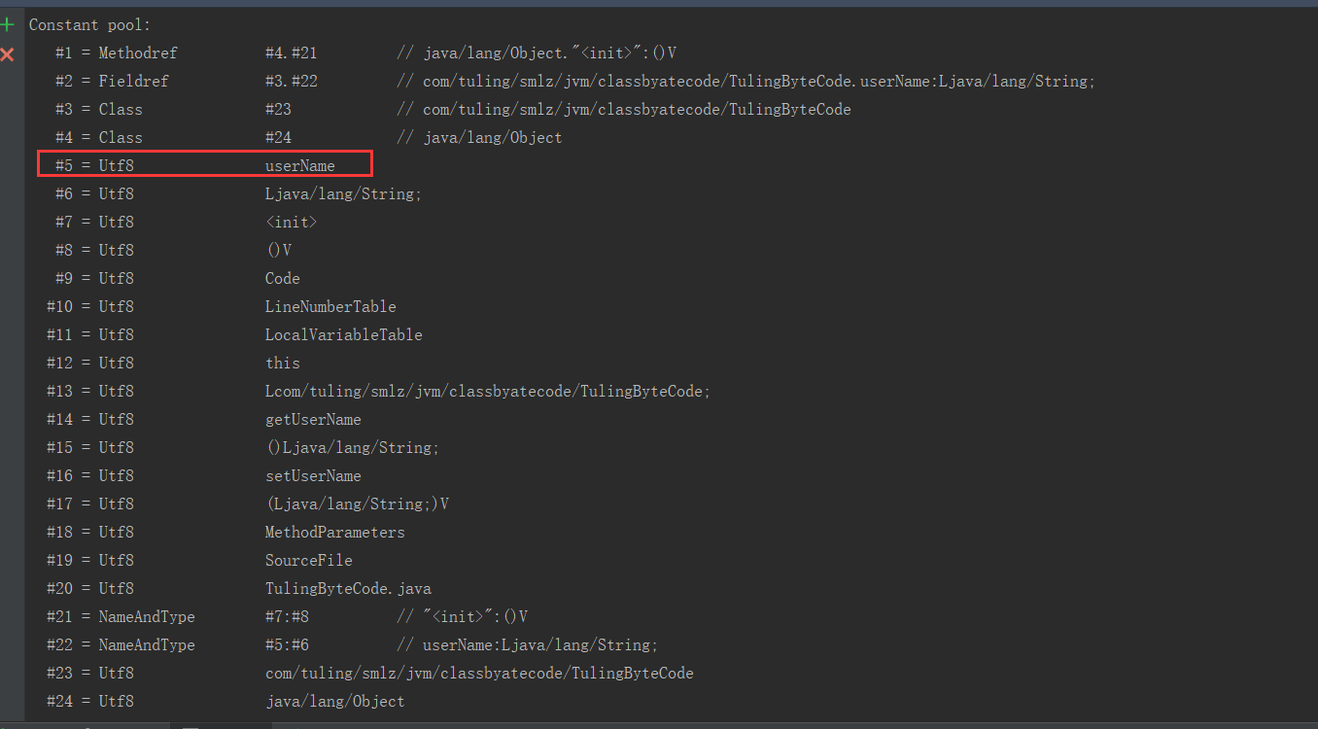
Task: Click 'com/tuling/smlz/jvm/classbyatecode/TulingByteCode' on row #23
Action: [479, 673]
